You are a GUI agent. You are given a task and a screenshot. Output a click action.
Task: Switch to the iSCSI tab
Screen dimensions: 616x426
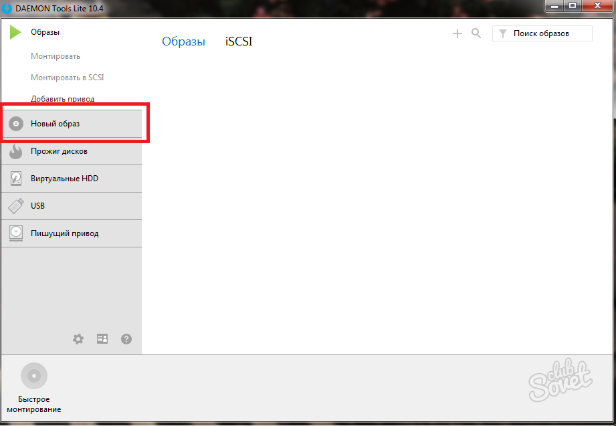click(238, 41)
